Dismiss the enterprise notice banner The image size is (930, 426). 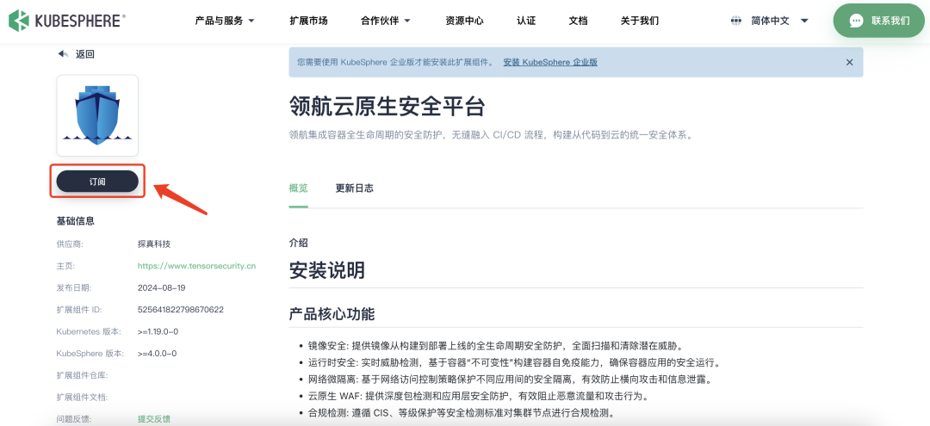click(x=849, y=62)
